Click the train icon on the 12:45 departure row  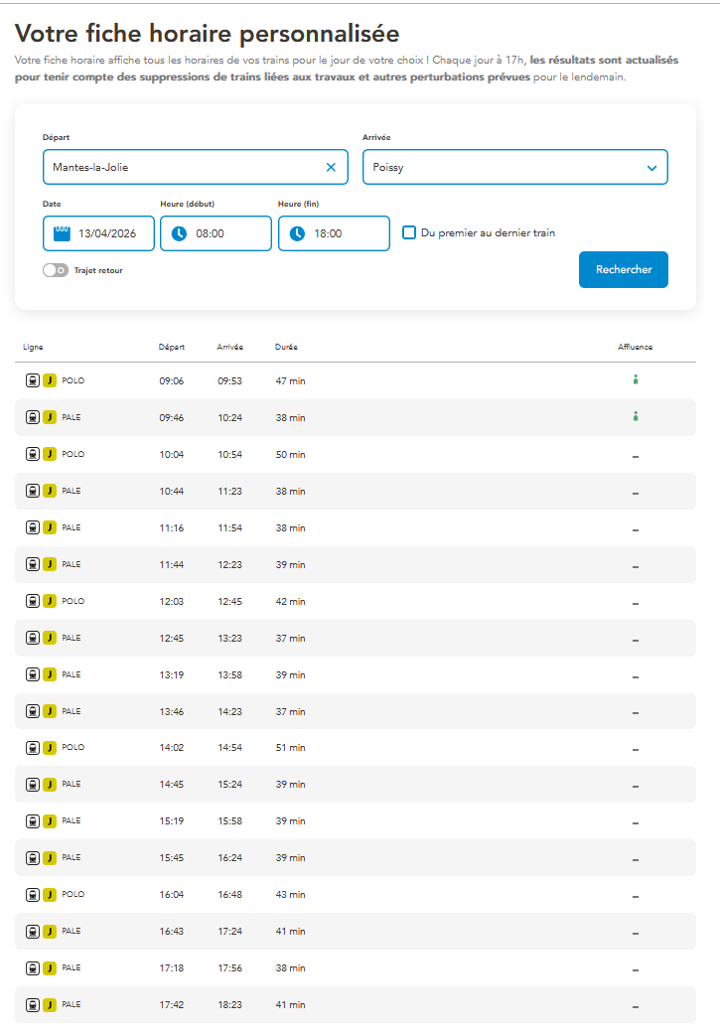[33, 638]
